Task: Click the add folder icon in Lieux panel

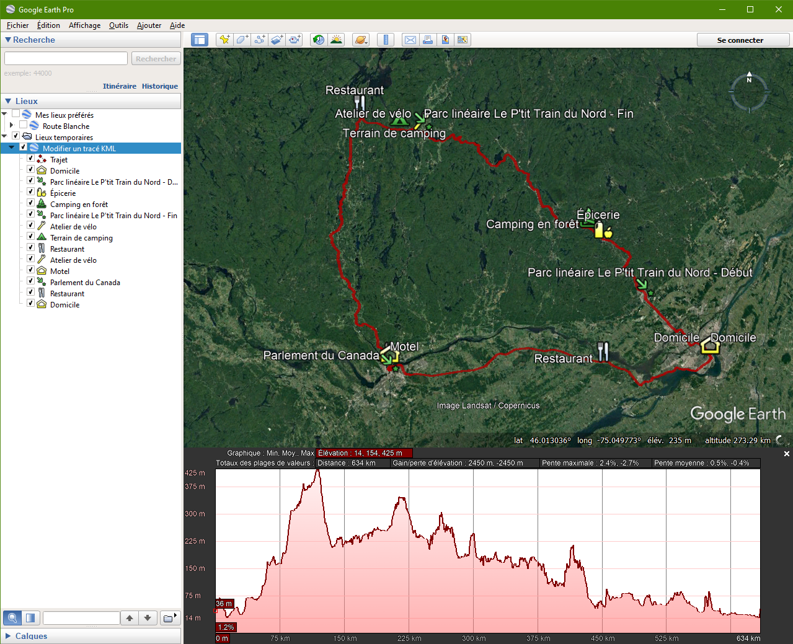Action: (x=169, y=617)
